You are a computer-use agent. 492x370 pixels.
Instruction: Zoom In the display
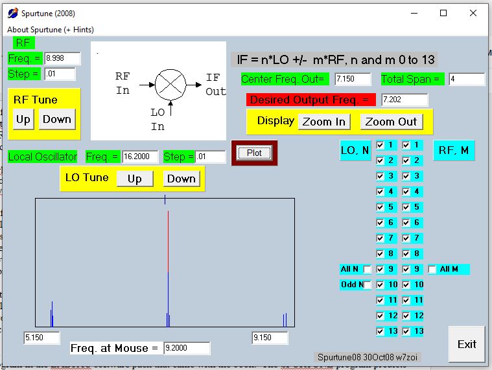click(x=323, y=122)
